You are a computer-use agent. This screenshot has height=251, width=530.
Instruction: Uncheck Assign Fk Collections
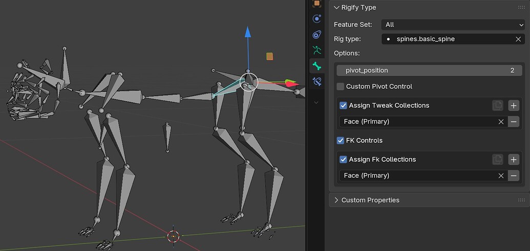(x=343, y=159)
